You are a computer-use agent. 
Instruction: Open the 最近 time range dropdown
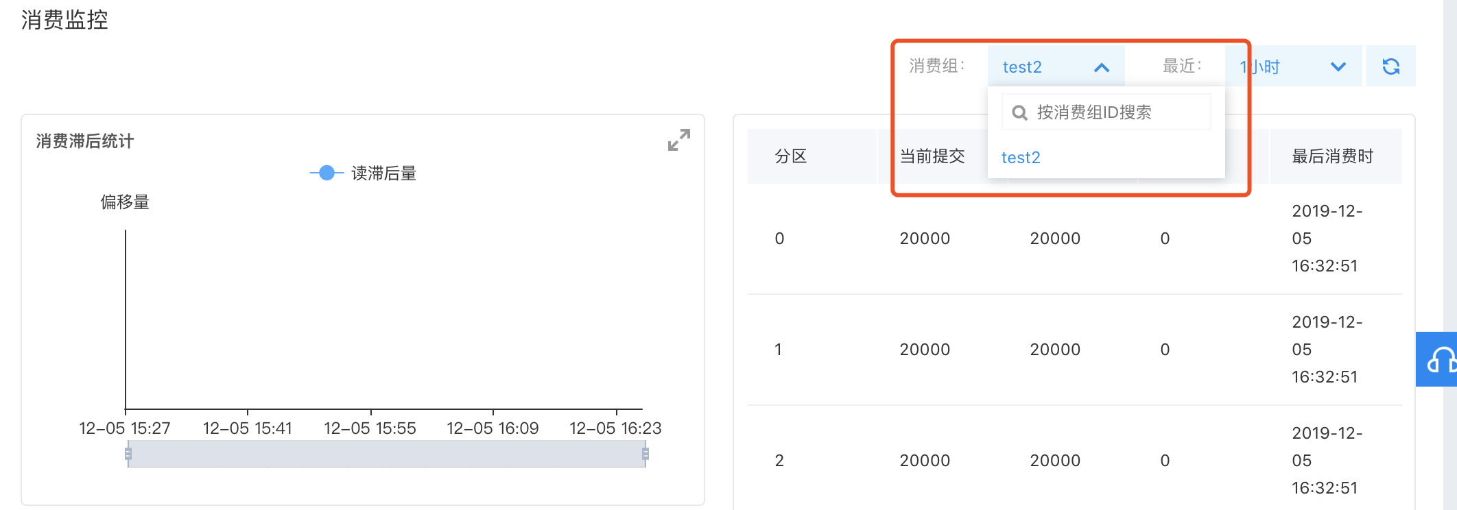(1292, 66)
